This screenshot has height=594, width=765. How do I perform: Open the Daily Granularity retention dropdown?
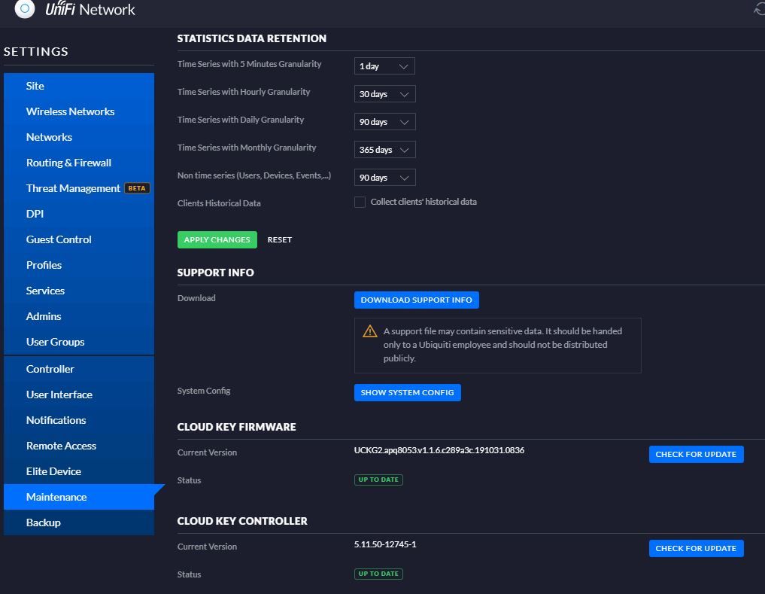384,122
